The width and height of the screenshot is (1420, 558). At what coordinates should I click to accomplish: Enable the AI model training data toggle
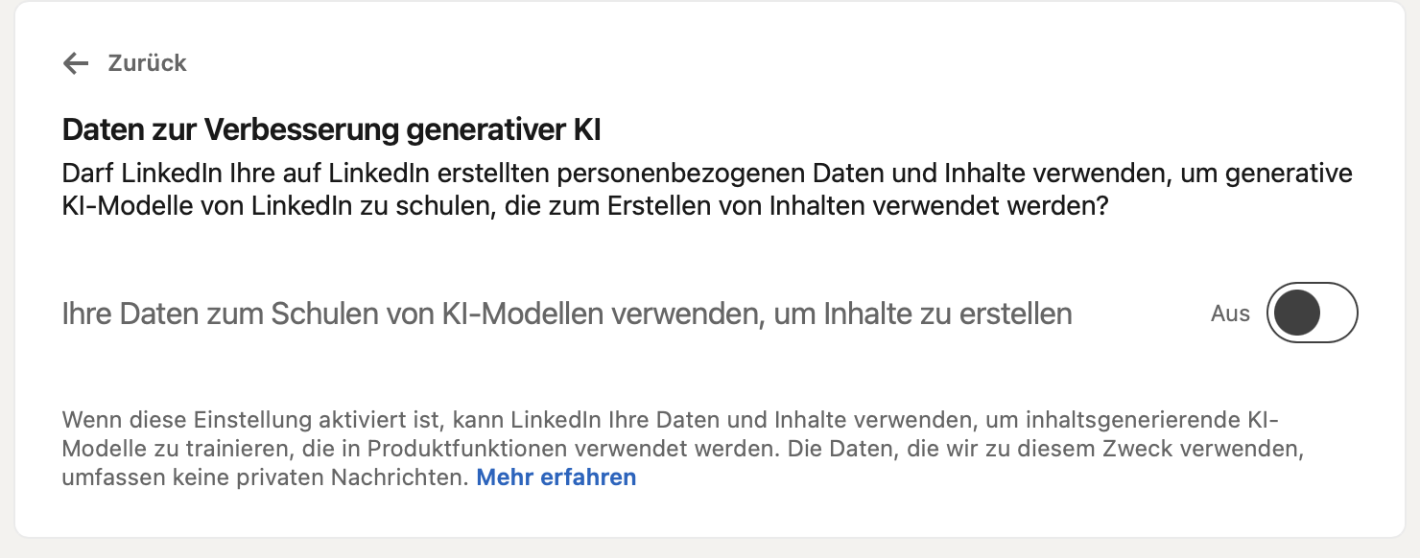coord(1312,313)
